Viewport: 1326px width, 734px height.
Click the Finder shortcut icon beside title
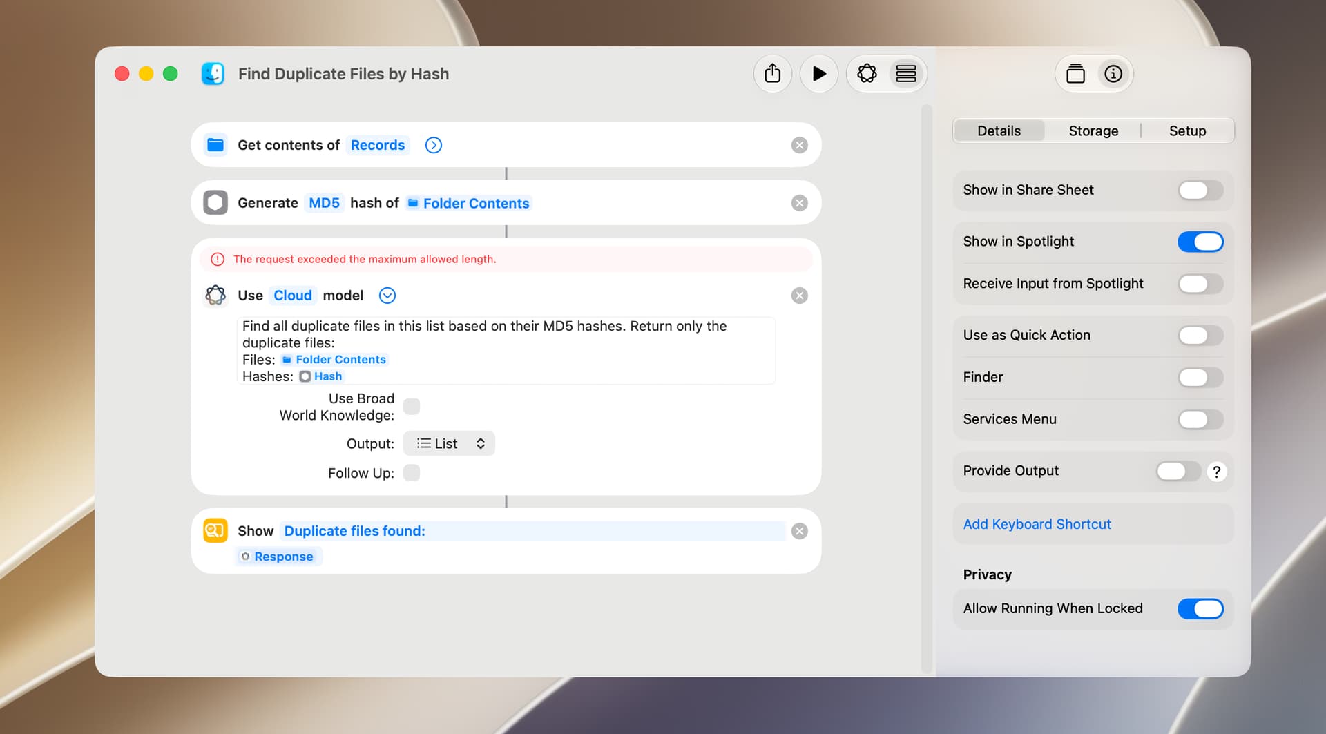pos(213,73)
